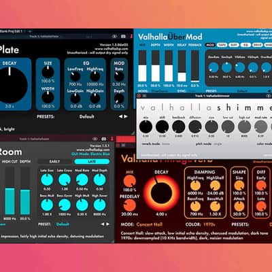272x272 pixels.
Task: Click the GUI Mode Electric Blue link in Room
Action: [90, 154]
